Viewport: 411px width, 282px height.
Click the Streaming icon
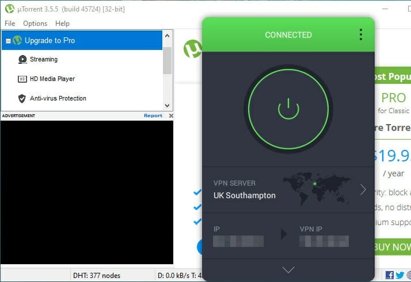(x=22, y=59)
